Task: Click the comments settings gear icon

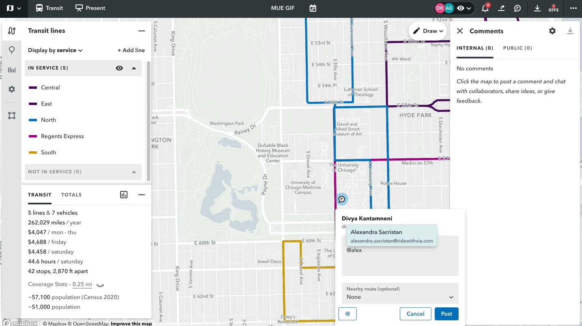Action: click(x=552, y=31)
